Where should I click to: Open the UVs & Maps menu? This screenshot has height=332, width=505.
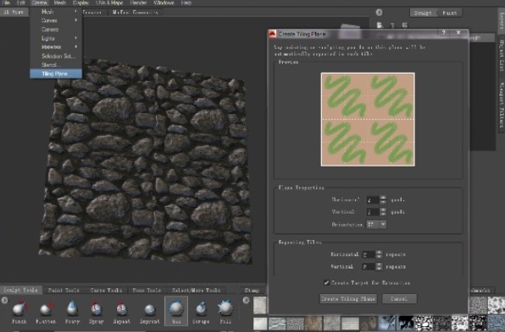coord(109,3)
